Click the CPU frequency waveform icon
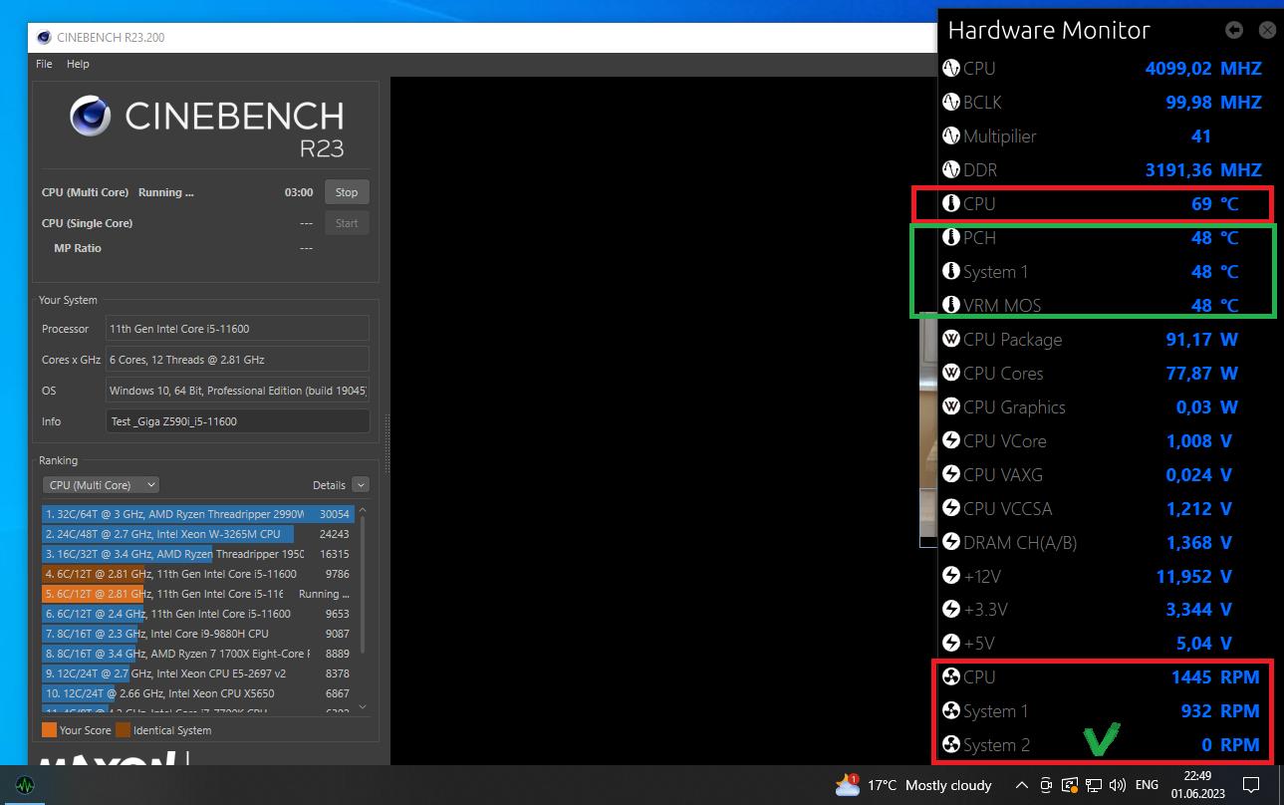 click(951, 69)
